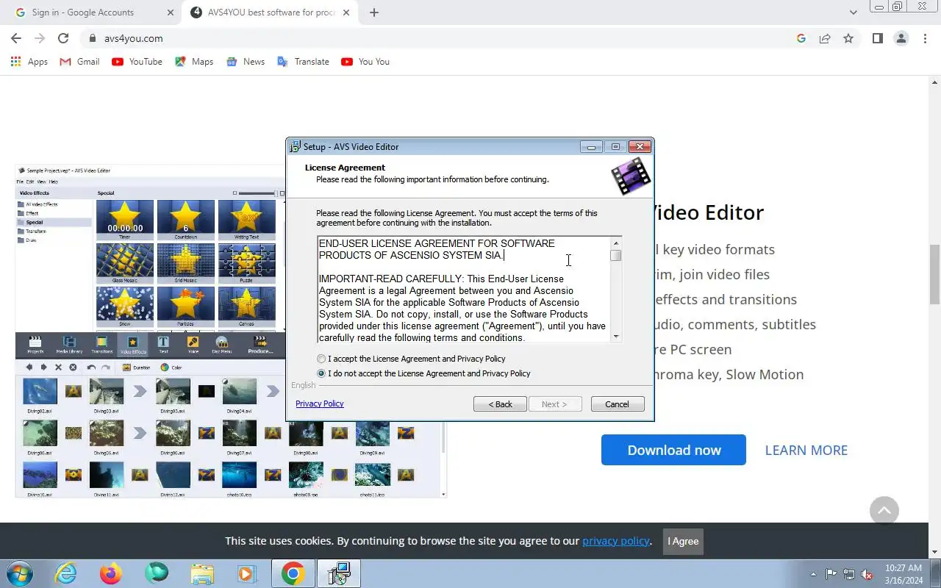Open the tab search dropdown chevron

click(853, 12)
